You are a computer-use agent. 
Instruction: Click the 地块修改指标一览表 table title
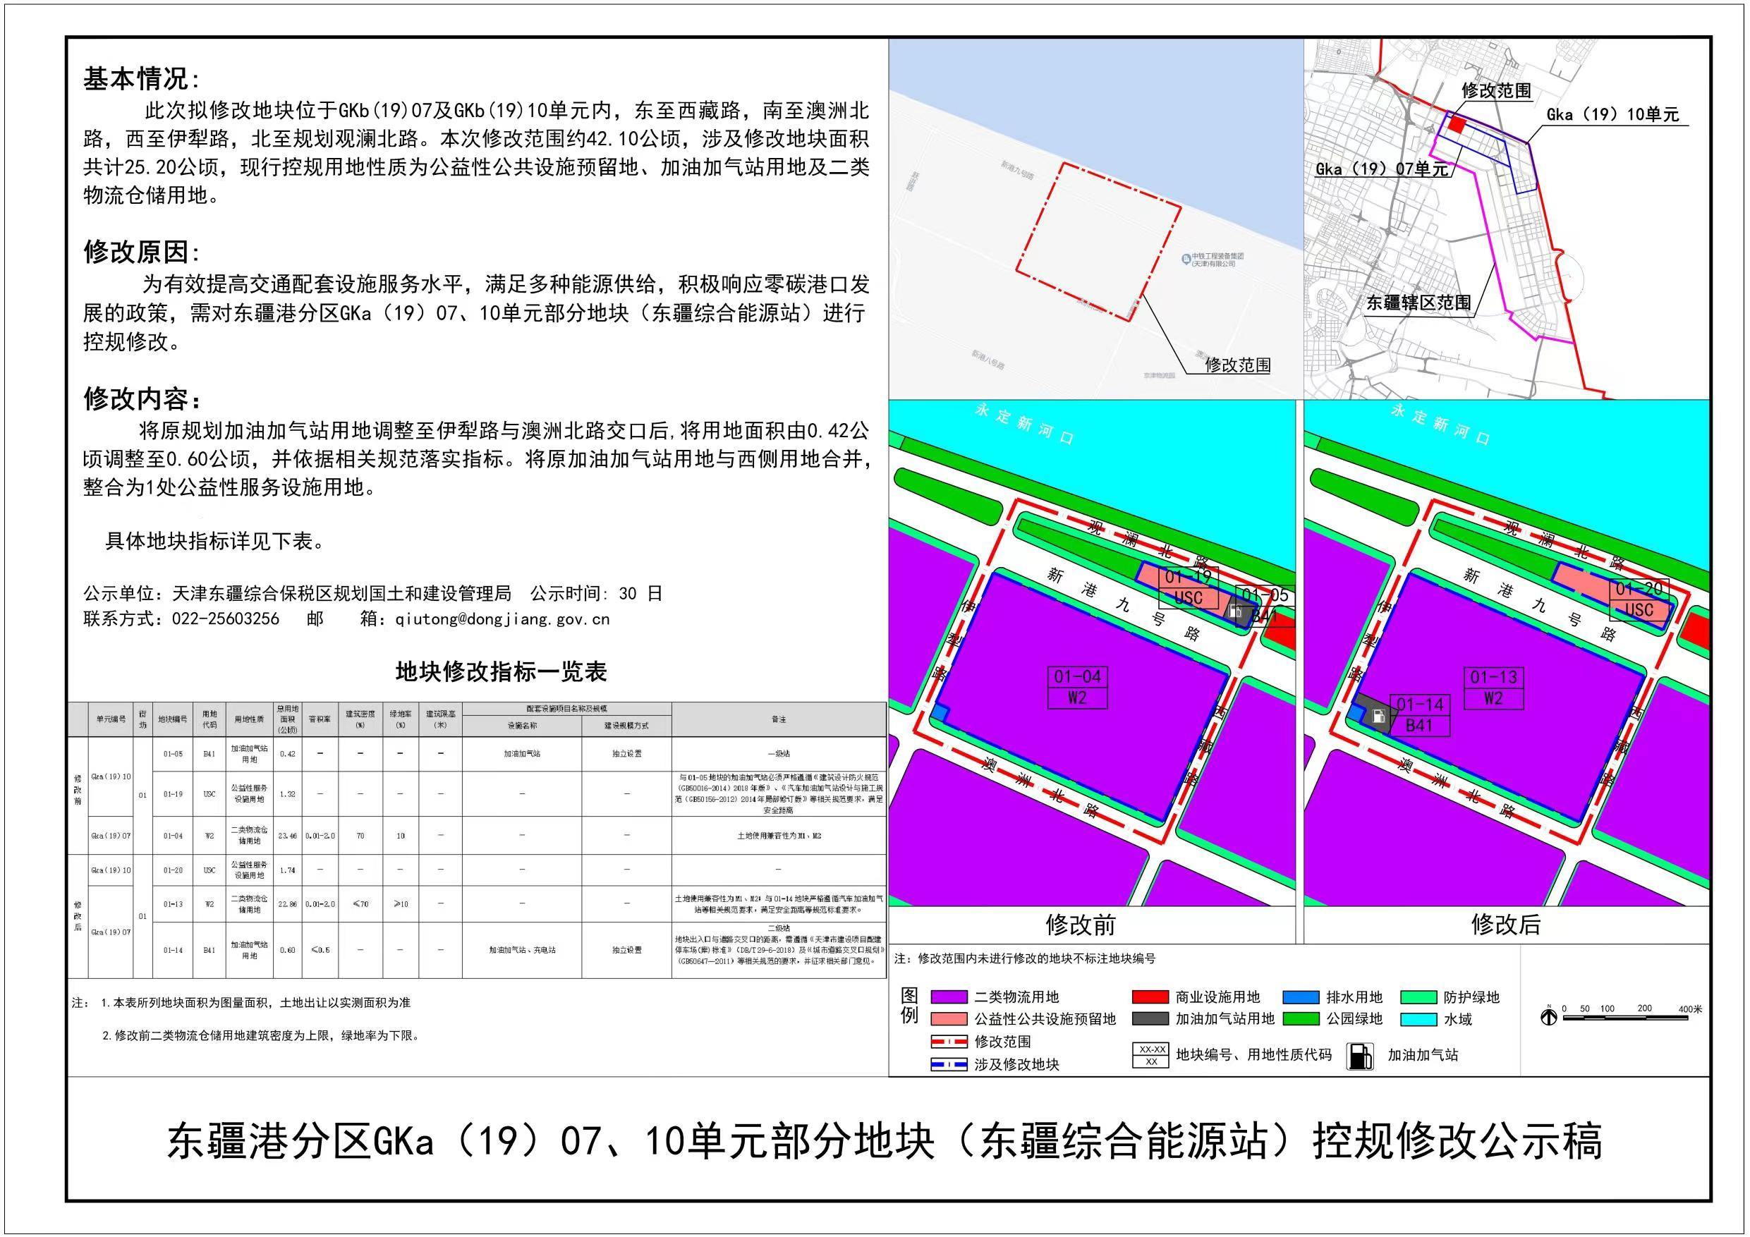(501, 671)
